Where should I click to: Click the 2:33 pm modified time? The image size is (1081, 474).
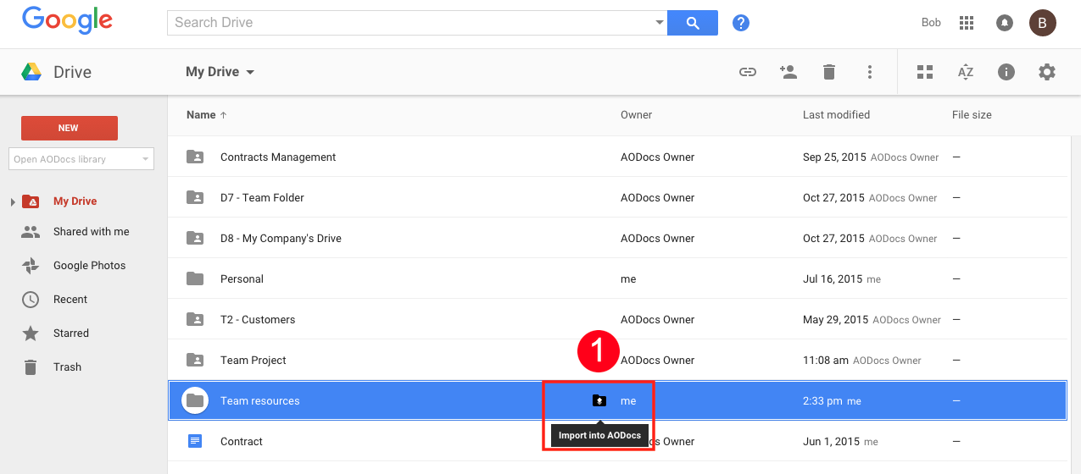click(x=822, y=401)
